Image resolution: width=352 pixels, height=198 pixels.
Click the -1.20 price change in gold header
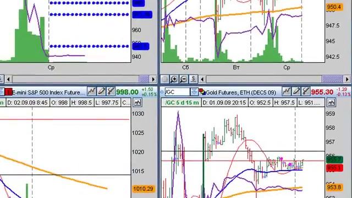point(342,89)
